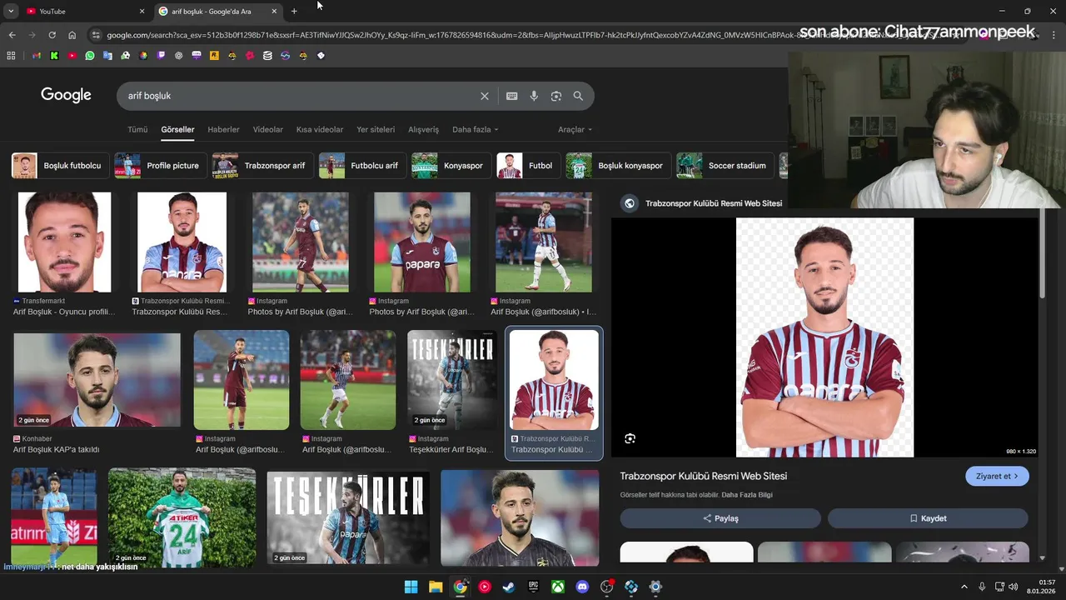Screen dimensions: 1066x600
Task: Click the Kaydet save button
Action: coord(928,518)
